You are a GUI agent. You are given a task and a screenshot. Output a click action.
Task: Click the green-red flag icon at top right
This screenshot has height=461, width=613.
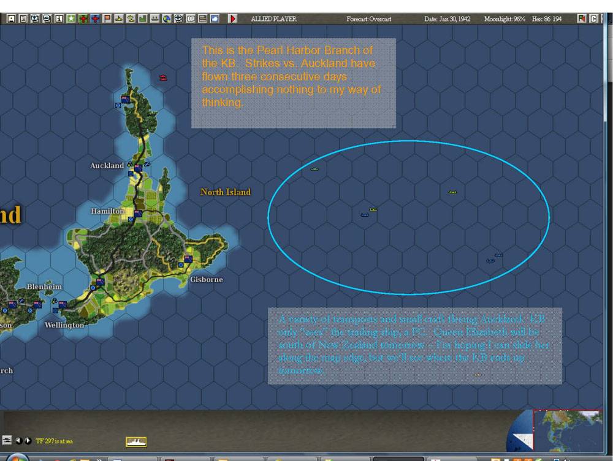(582, 19)
